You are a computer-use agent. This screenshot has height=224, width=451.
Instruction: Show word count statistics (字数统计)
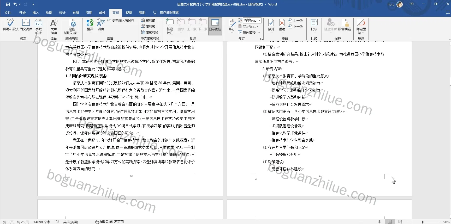(39, 26)
